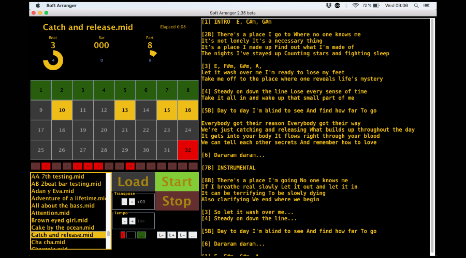Click the L+ button
This screenshot has height=258, width=466.
172,235
